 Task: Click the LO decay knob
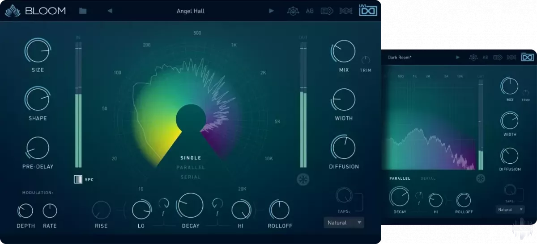(x=141, y=210)
